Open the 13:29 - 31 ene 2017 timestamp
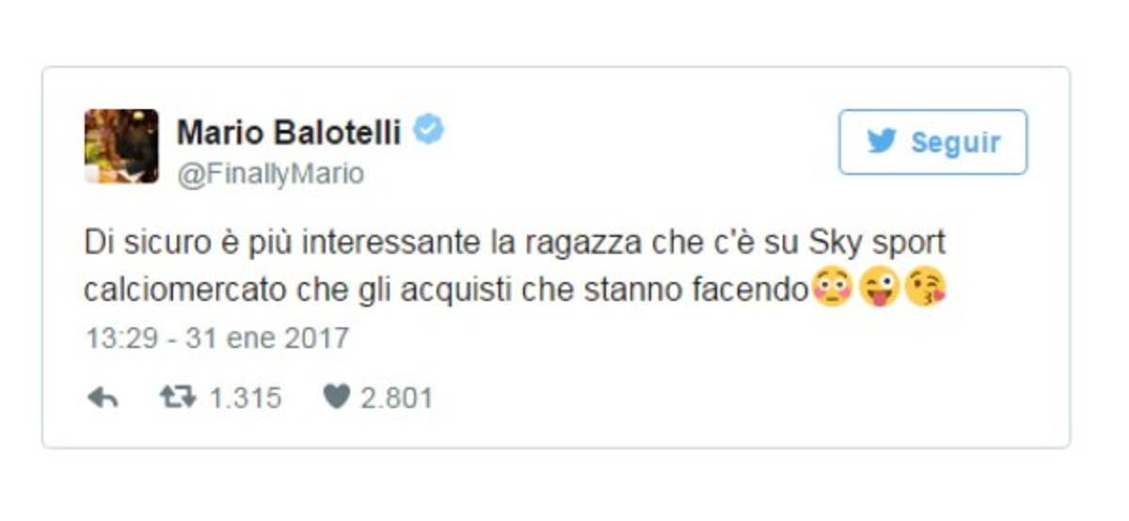 [x=217, y=338]
